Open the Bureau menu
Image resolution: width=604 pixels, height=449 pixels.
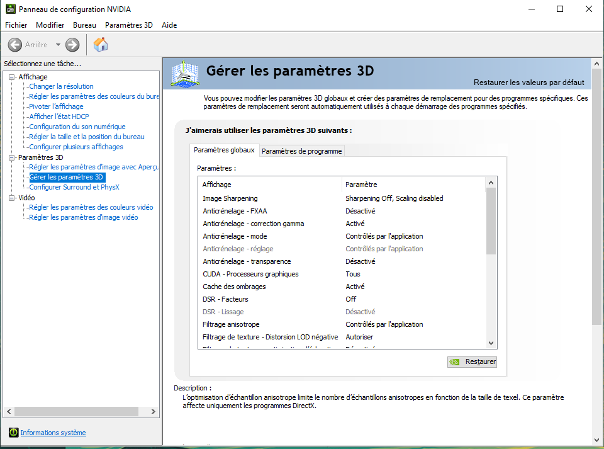pos(84,25)
